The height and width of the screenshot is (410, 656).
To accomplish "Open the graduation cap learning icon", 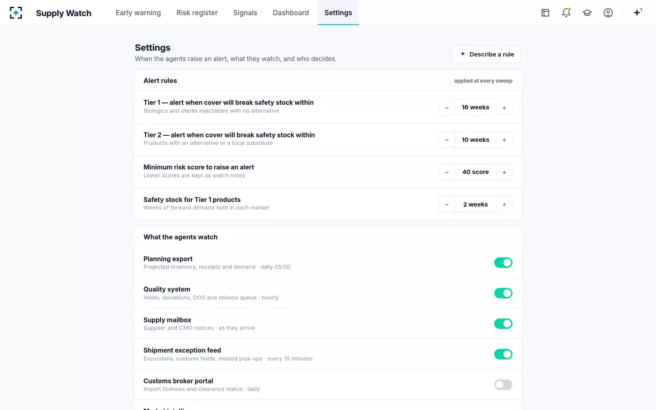I will tap(587, 13).
